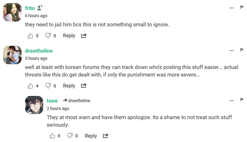Downvote drawtheline's comment
This screenshot has height=142, width=247.
click(48, 86)
